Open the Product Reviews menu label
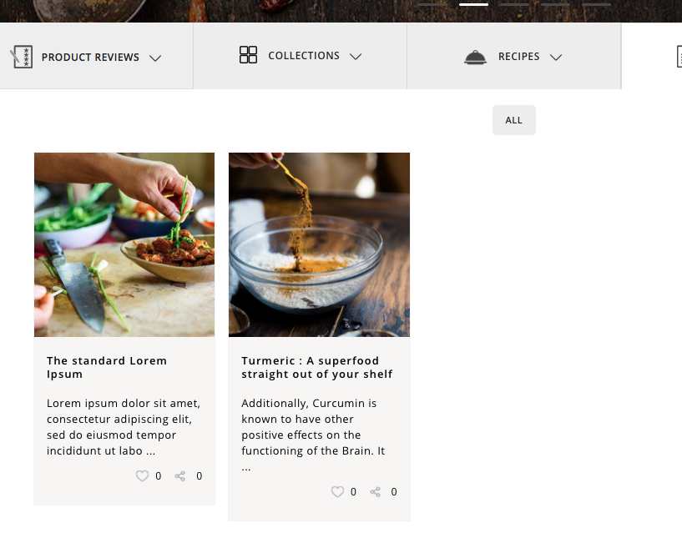Image resolution: width=682 pixels, height=553 pixels. (90, 58)
